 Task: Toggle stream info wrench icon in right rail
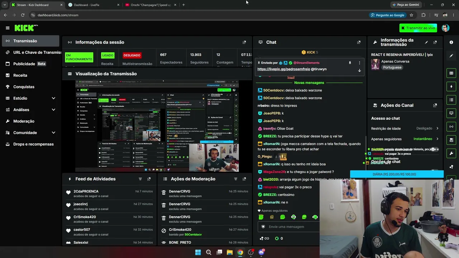click(451, 153)
